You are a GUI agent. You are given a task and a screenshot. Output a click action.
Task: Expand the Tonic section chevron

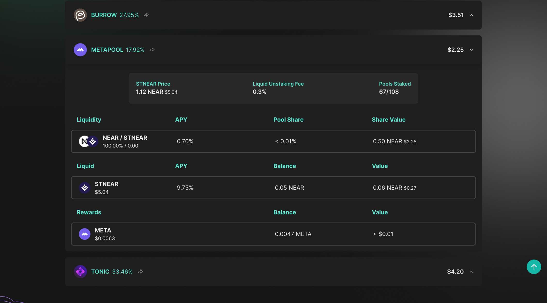(471, 272)
